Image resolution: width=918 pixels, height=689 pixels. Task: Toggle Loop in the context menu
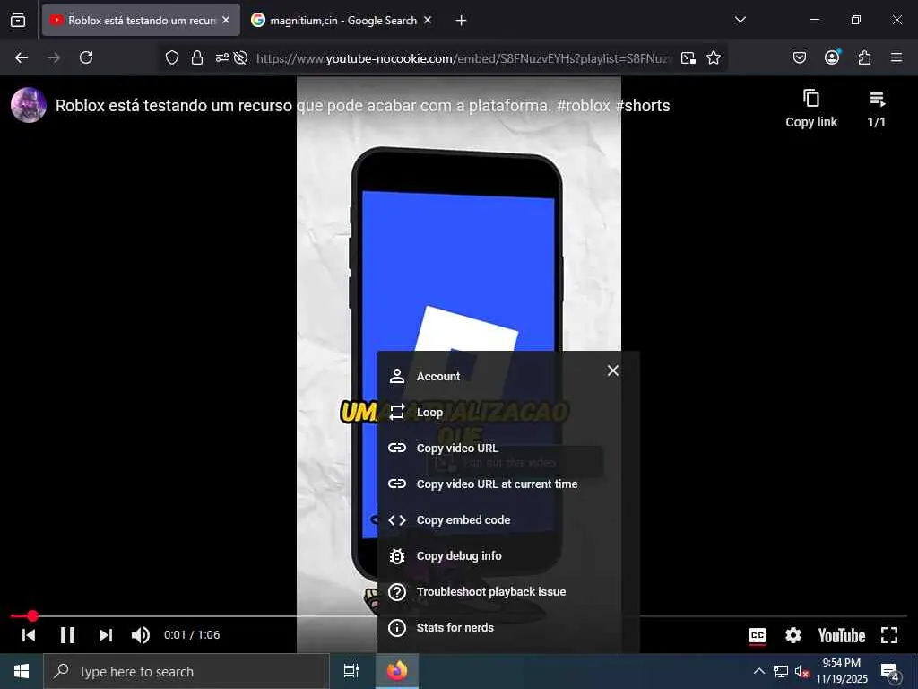tap(508, 413)
